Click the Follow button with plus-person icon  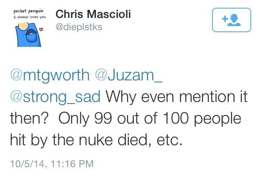click(230, 20)
